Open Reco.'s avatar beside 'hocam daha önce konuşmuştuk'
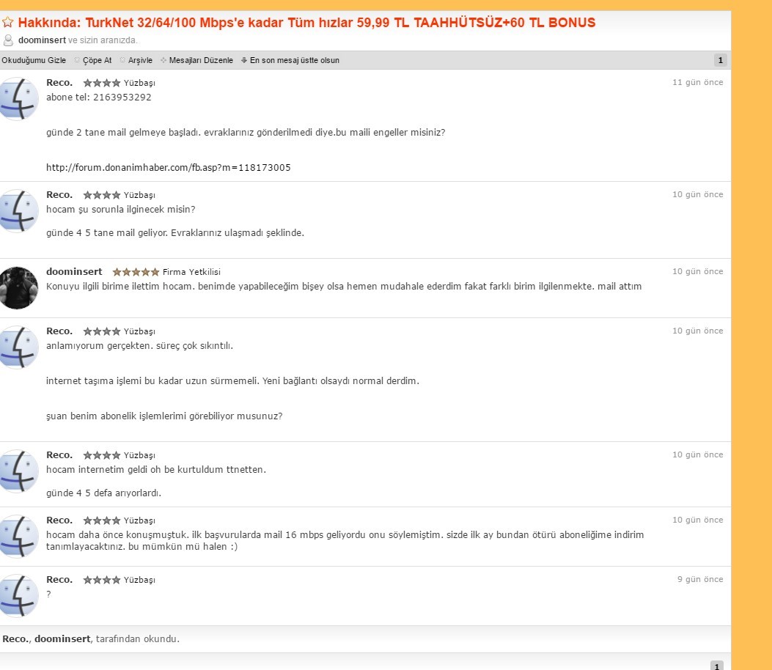The image size is (772, 670). point(18,536)
